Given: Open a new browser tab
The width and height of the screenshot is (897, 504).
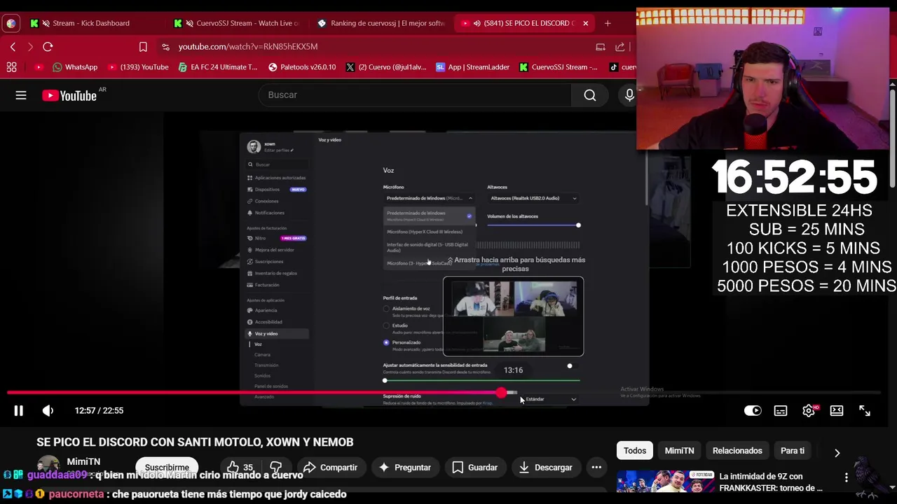Looking at the screenshot, I should (608, 23).
